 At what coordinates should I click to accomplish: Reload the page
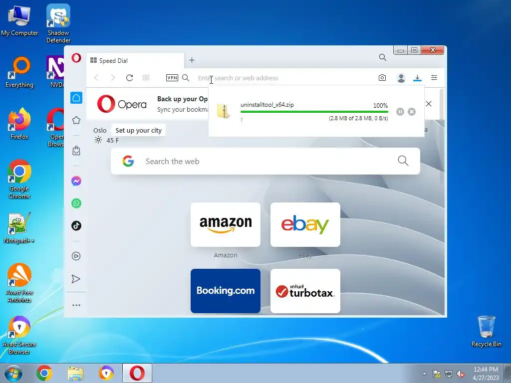129,78
